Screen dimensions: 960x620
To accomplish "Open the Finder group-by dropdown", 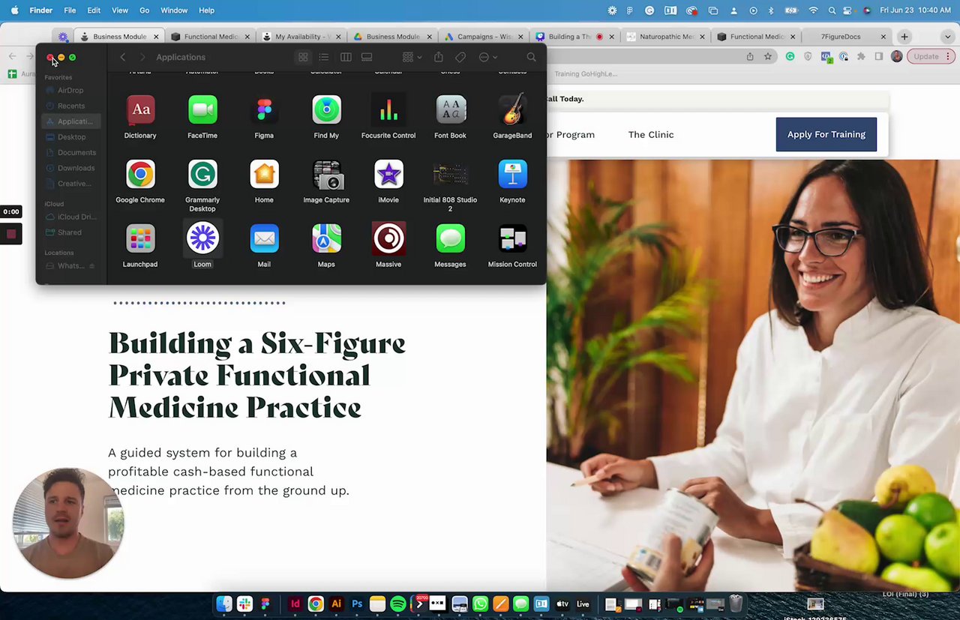I will pos(412,57).
